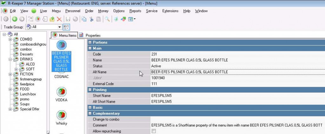Click the refresh icon in the toolbar
The image size is (325, 134).
(6, 19)
